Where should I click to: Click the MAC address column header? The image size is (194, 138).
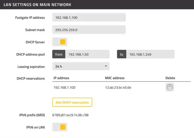[x=115, y=78]
